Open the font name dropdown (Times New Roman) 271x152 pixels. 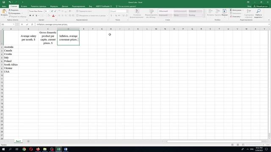point(43,11)
